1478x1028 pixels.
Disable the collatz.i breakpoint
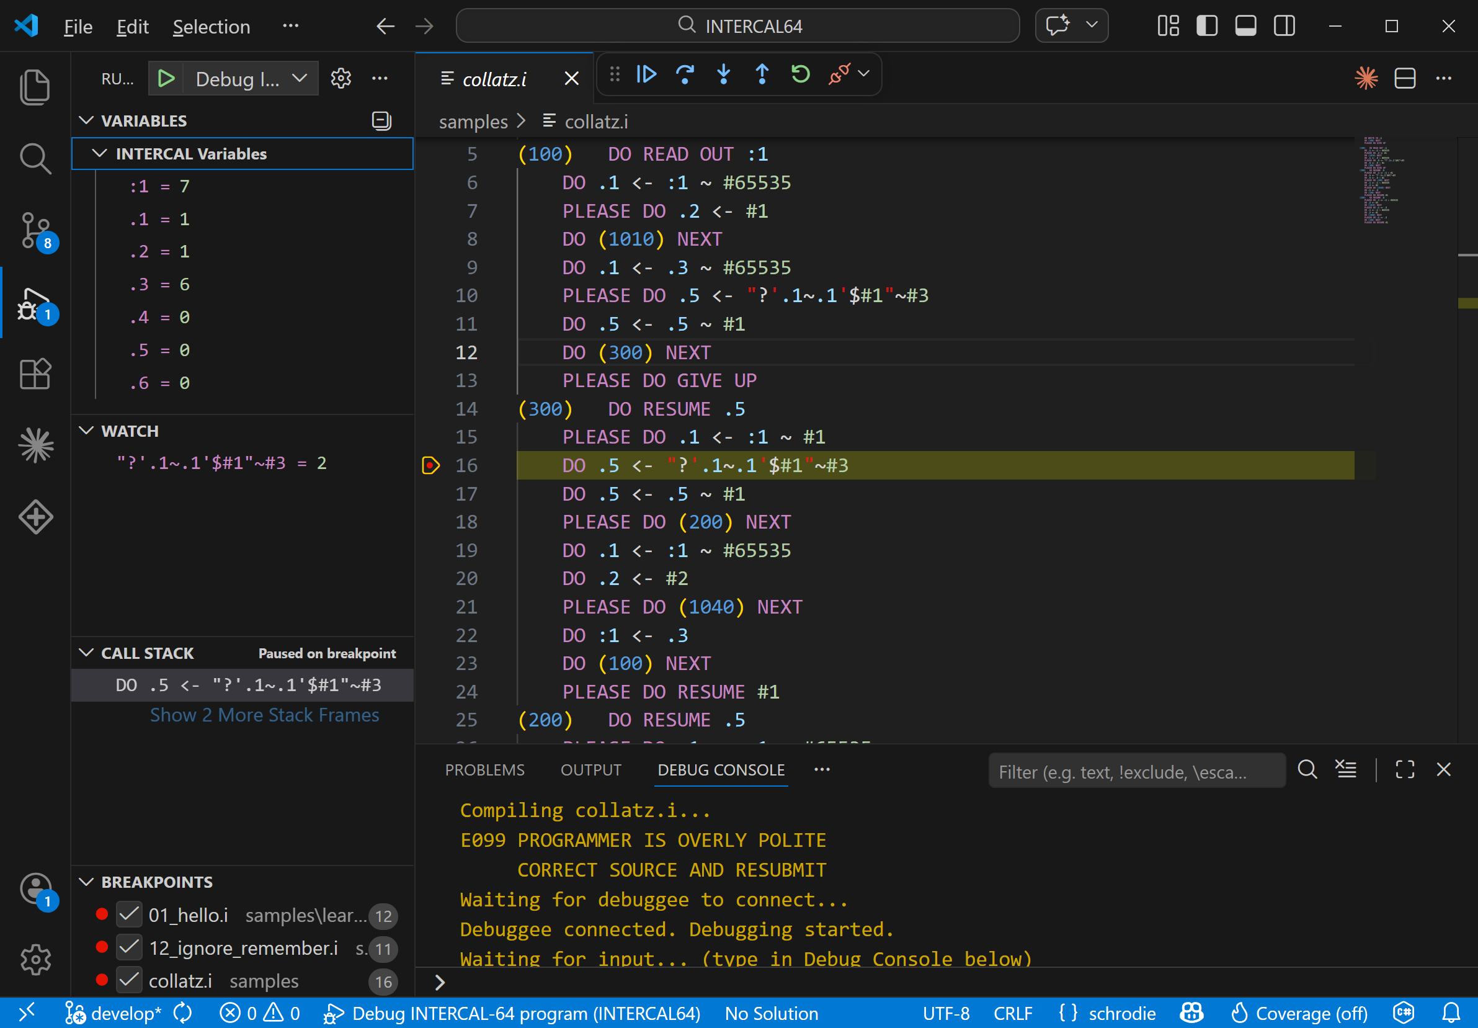129,980
